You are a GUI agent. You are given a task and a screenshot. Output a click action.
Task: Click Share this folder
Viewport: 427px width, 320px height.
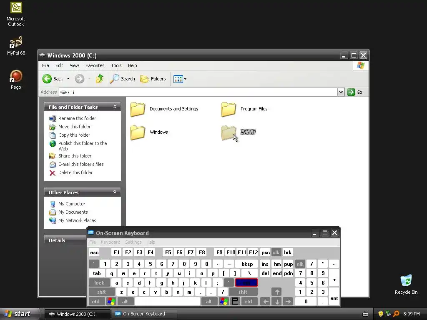pyautogui.click(x=75, y=156)
